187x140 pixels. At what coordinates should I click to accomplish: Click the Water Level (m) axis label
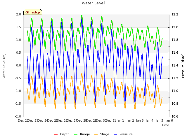pos(4,66)
